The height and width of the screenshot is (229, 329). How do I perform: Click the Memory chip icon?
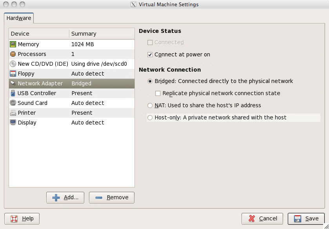click(x=13, y=44)
